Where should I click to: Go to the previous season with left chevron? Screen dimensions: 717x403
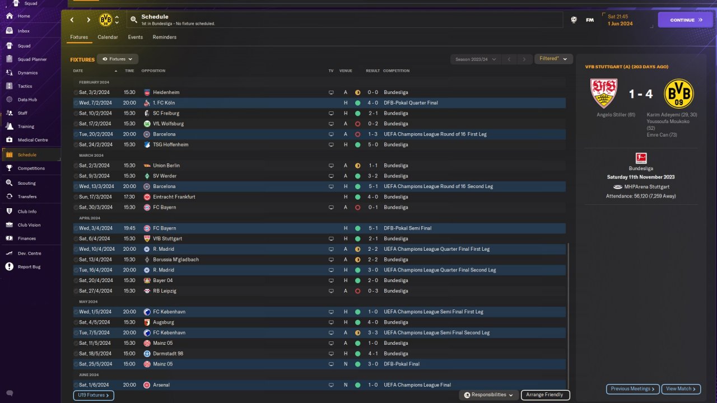pyautogui.click(x=510, y=59)
